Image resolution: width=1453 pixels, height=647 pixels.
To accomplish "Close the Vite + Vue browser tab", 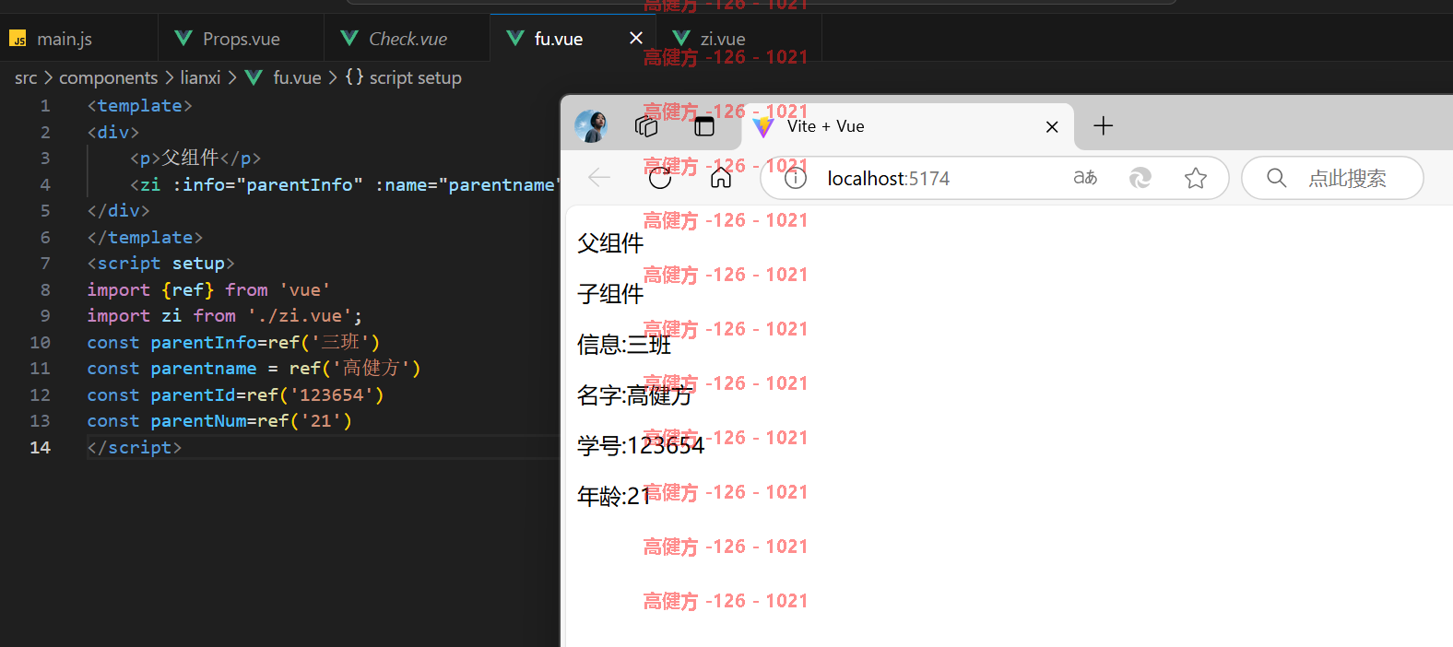I will point(1052,127).
